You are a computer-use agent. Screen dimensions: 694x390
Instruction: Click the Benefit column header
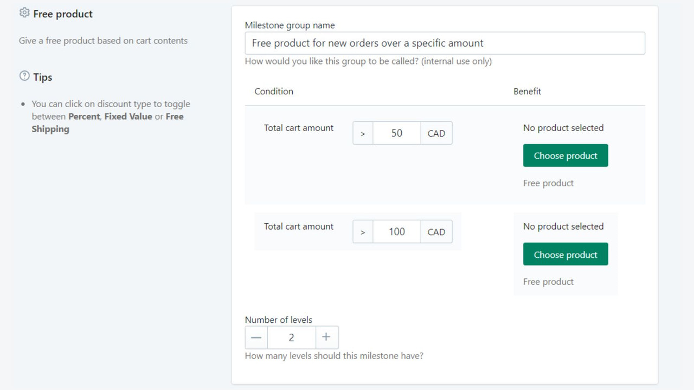pos(527,91)
